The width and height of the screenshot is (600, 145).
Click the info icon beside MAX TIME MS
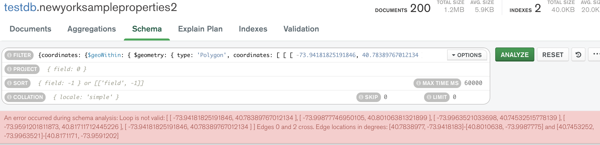(x=419, y=83)
